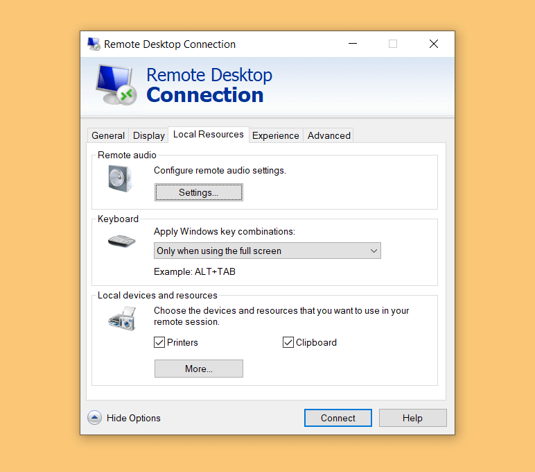Click the Hide Options label
Screen dimensions: 535x472
click(134, 418)
